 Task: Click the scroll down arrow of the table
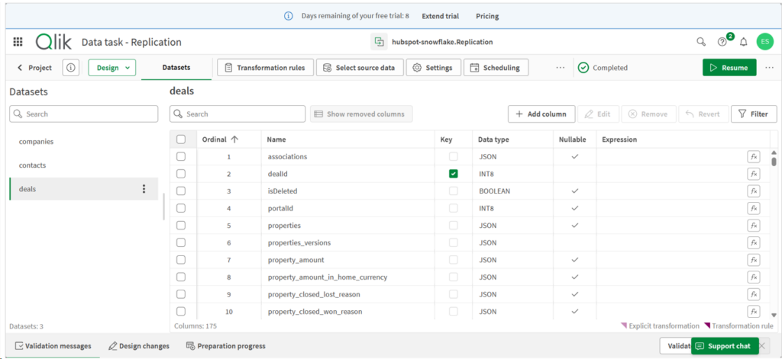774,315
